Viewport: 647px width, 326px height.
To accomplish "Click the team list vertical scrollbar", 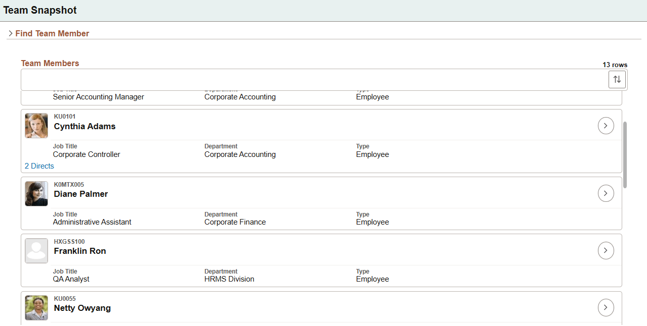I will pyautogui.click(x=625, y=154).
